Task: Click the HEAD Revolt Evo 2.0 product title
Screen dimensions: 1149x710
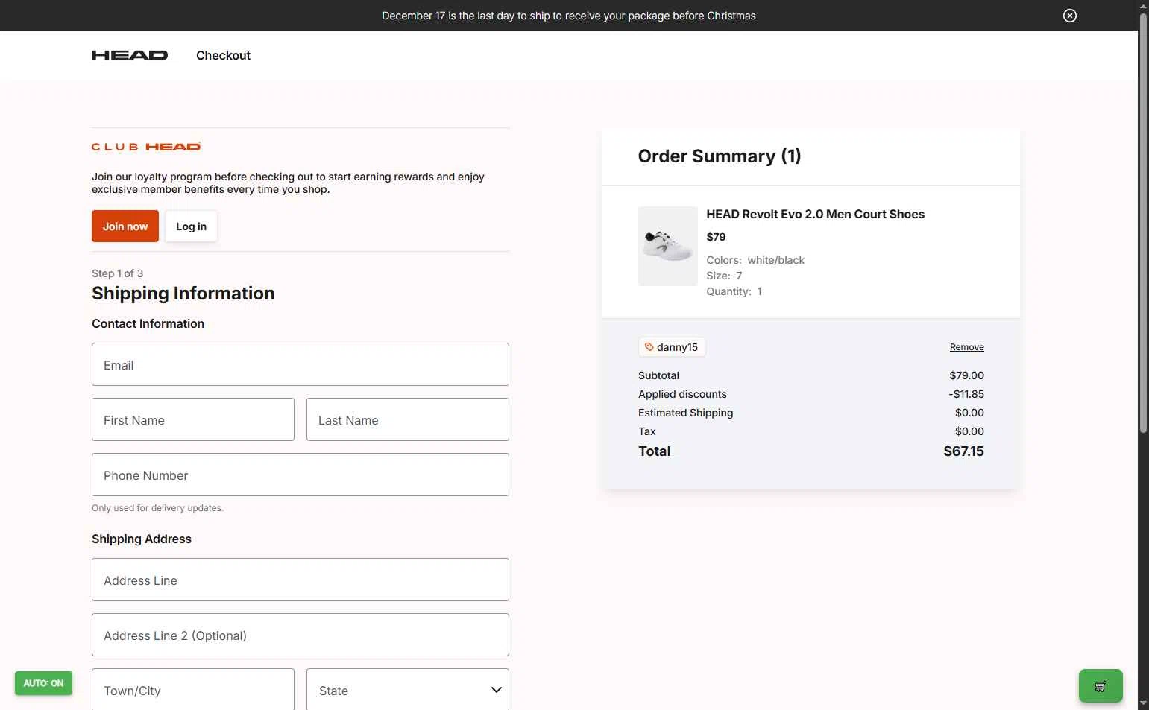Action: click(815, 215)
